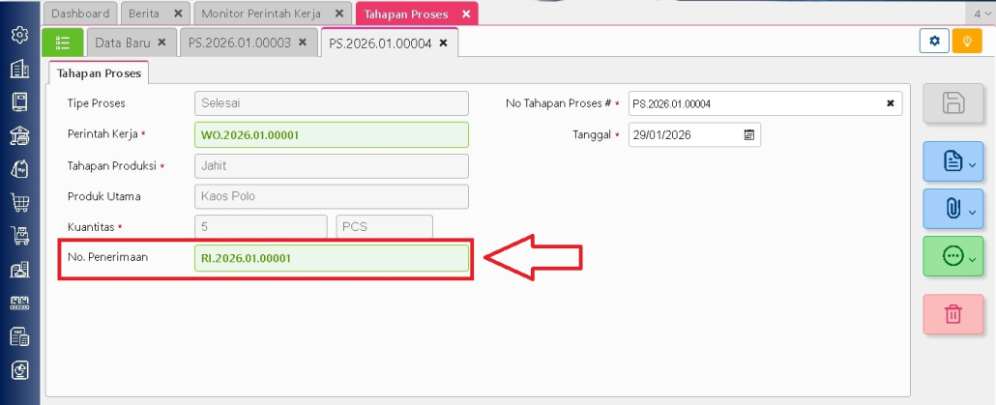Click the No. Penerimaan RI.2026.01.00001 field

[331, 258]
